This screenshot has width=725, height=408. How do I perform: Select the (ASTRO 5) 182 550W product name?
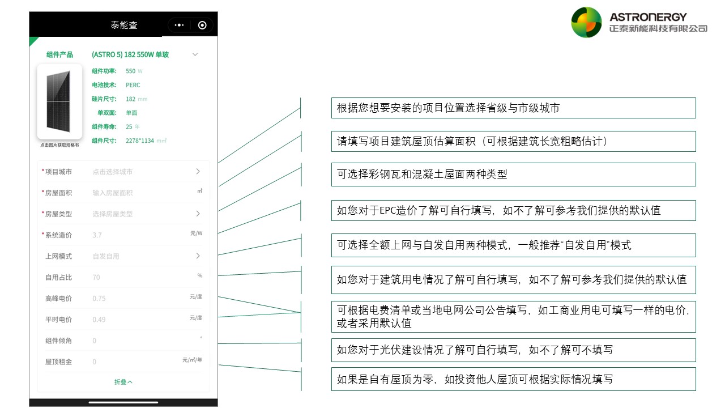130,54
